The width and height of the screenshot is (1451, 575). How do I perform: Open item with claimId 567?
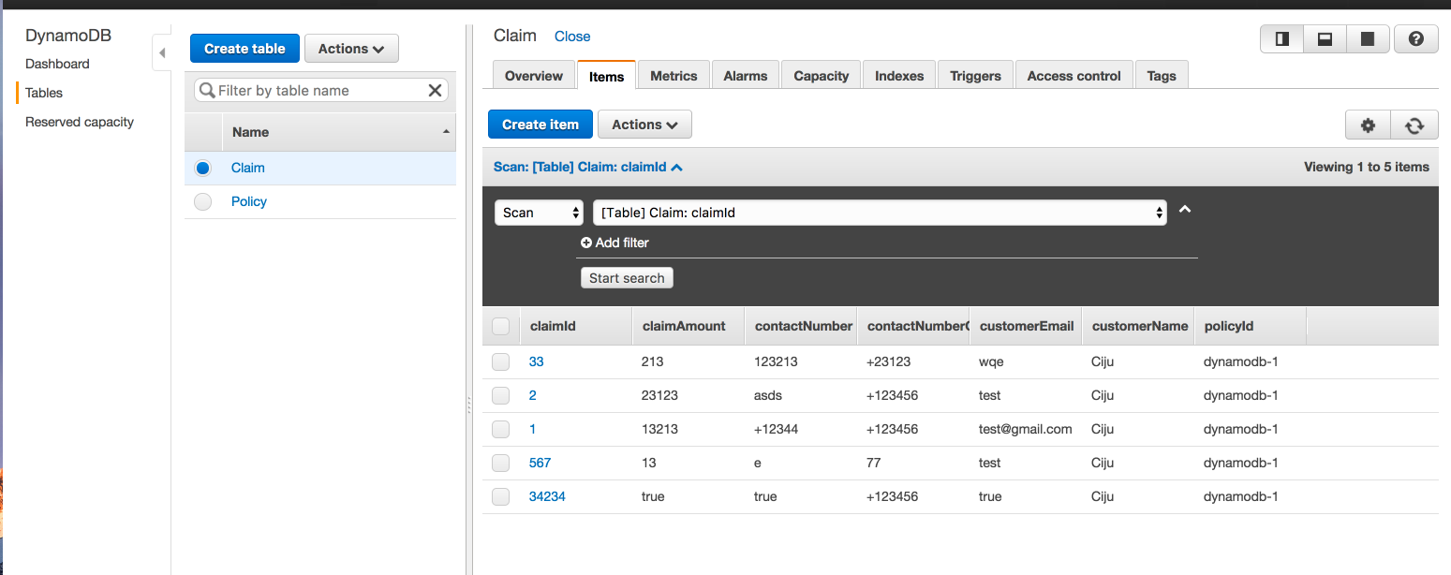pyautogui.click(x=540, y=463)
